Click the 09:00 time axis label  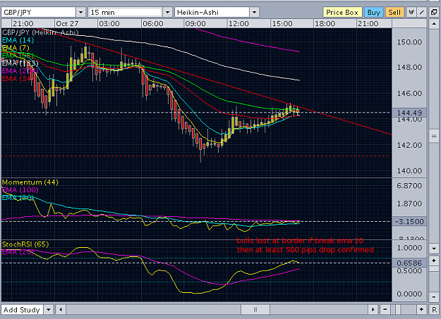195,23
